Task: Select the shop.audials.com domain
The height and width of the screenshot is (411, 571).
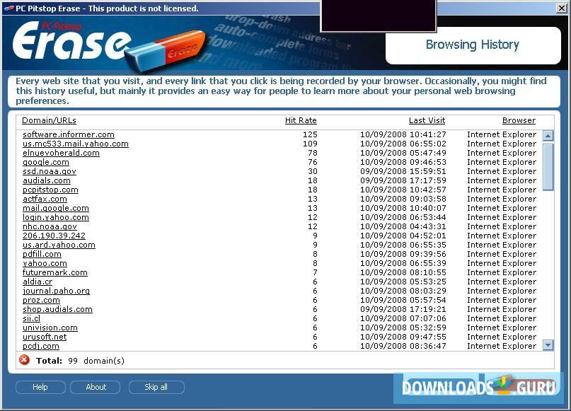Action: coord(57,309)
